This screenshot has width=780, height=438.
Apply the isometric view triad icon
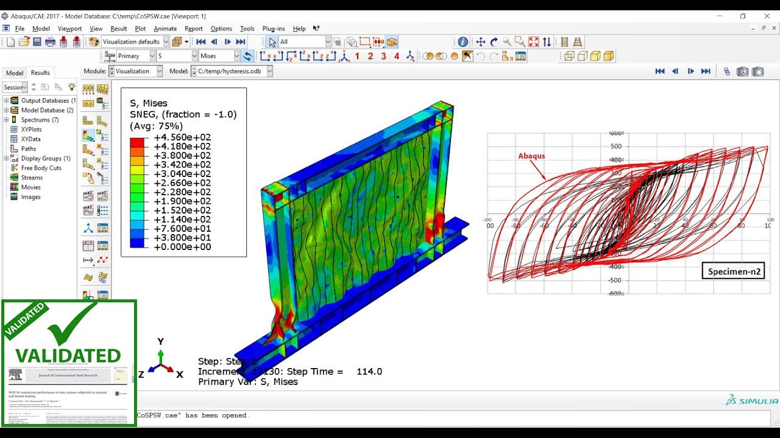pyautogui.click(x=344, y=56)
